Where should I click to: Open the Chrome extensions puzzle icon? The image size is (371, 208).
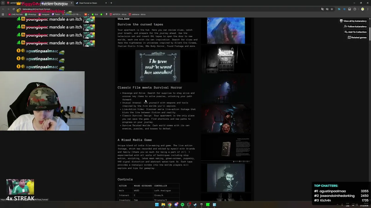355,9
